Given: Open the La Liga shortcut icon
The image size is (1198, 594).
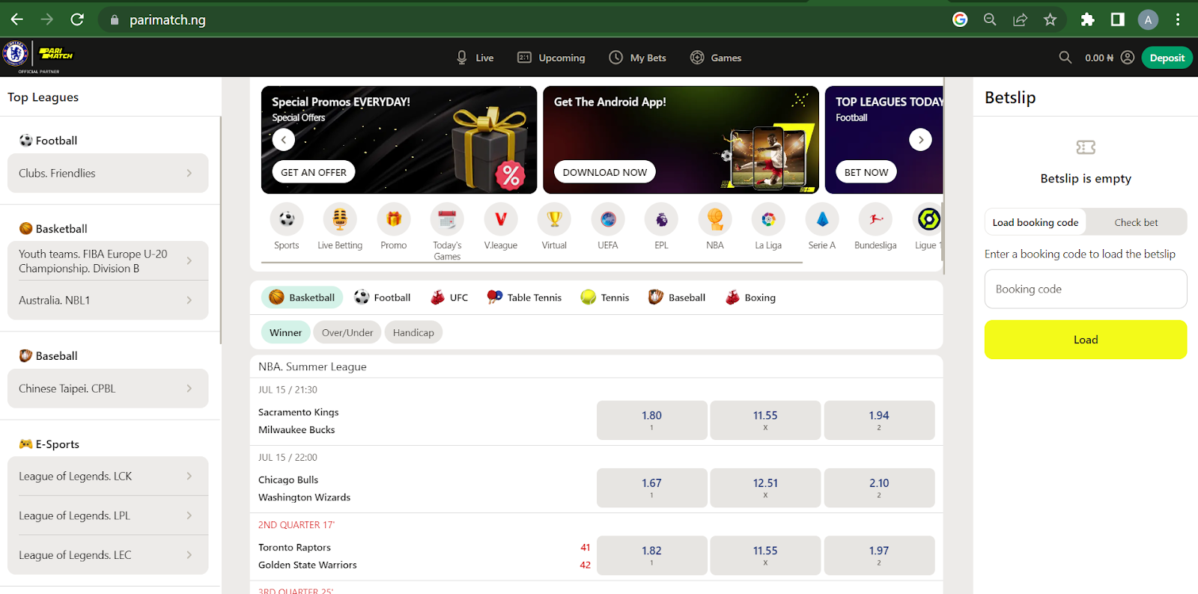Looking at the screenshot, I should tap(768, 219).
